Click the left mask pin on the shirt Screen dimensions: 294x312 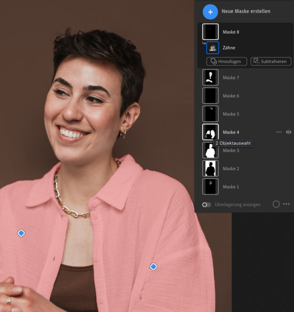point(21,233)
